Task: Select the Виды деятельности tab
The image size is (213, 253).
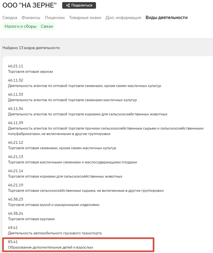Action: point(166,18)
